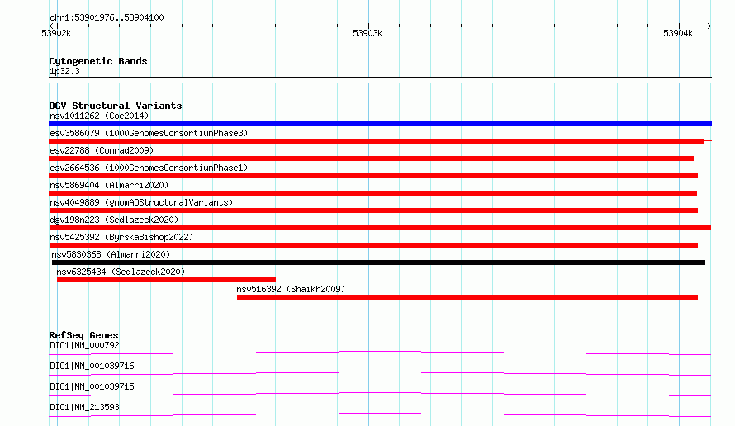Viewport: 735px width, 426px height.
Task: Open the esv22788 (Conrad2009) label
Action: (102, 150)
